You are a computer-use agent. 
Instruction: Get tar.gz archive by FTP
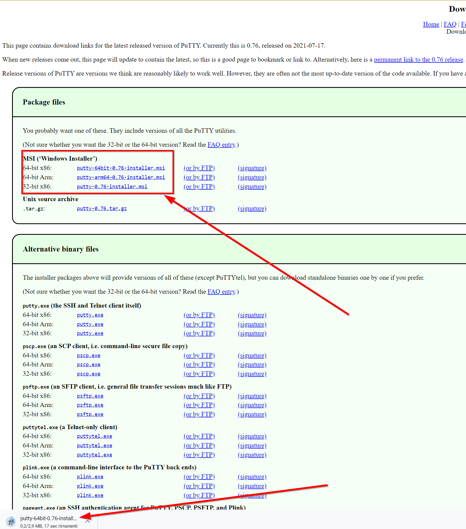tap(199, 208)
